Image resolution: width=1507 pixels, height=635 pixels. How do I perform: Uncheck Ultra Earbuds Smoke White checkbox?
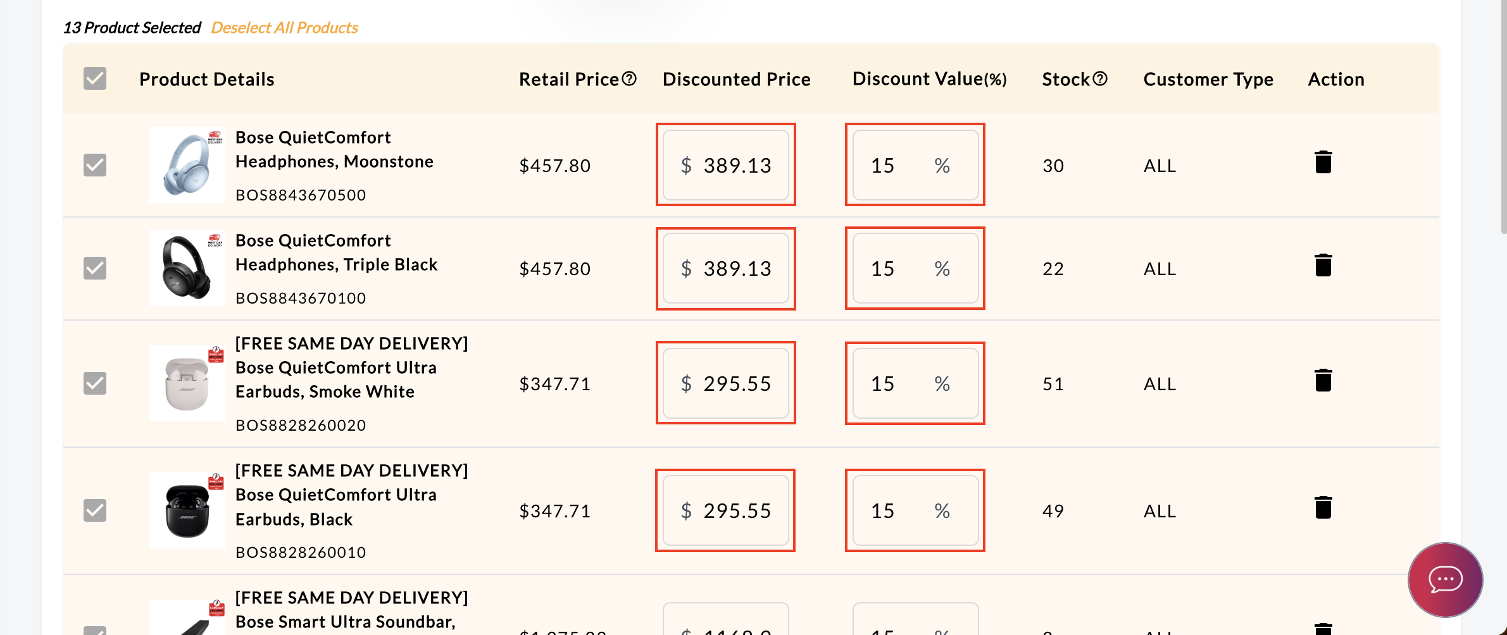95,383
